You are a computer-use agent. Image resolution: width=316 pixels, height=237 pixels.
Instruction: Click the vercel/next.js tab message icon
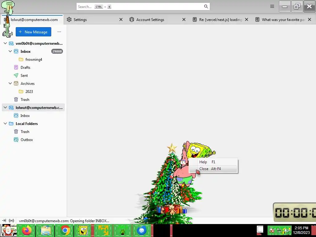pos(195,19)
